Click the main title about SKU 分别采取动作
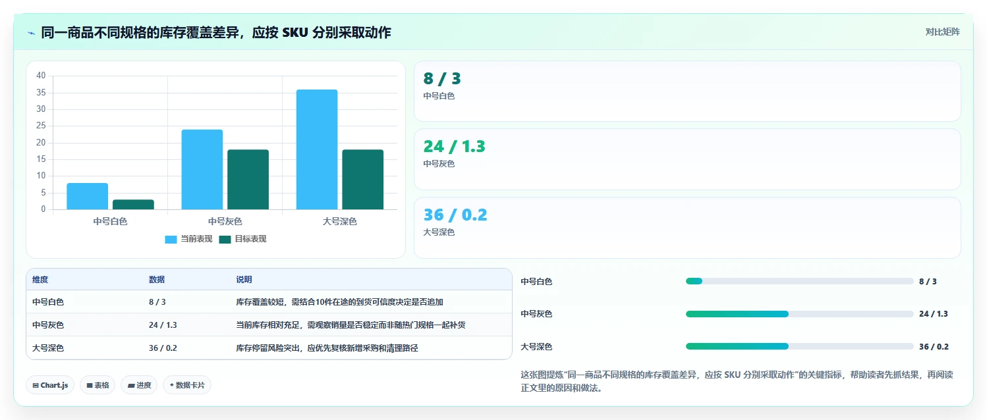987x420 pixels. [216, 32]
